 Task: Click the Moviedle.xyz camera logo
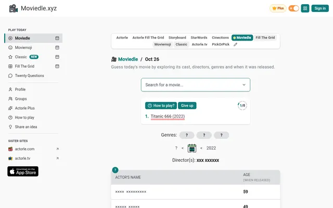click(14, 8)
